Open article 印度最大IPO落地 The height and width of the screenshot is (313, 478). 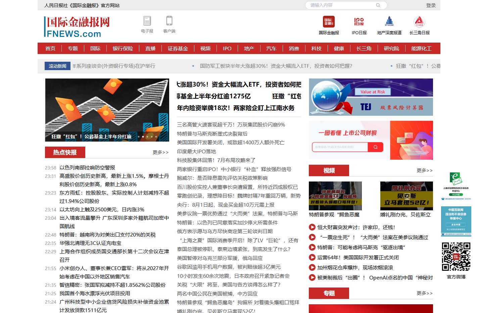[x=196, y=151]
